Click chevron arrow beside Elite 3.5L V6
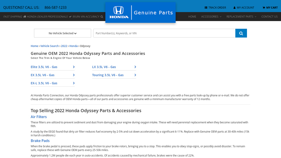Screen dimensions: 281x158 (74, 67)
